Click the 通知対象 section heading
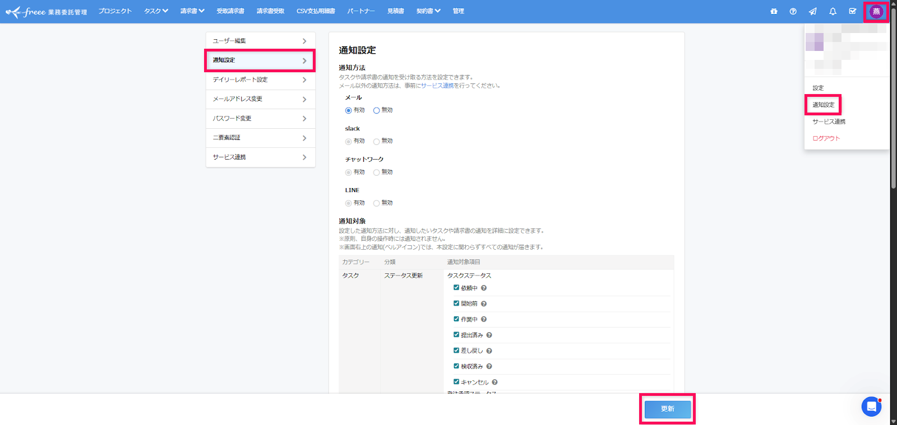This screenshot has width=897, height=425. tap(352, 221)
